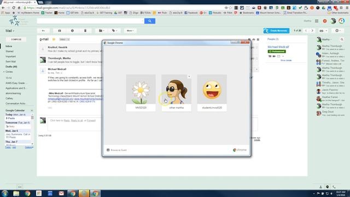This screenshot has width=350, height=197.
Task: Select the other martha profile
Action: 176,92
